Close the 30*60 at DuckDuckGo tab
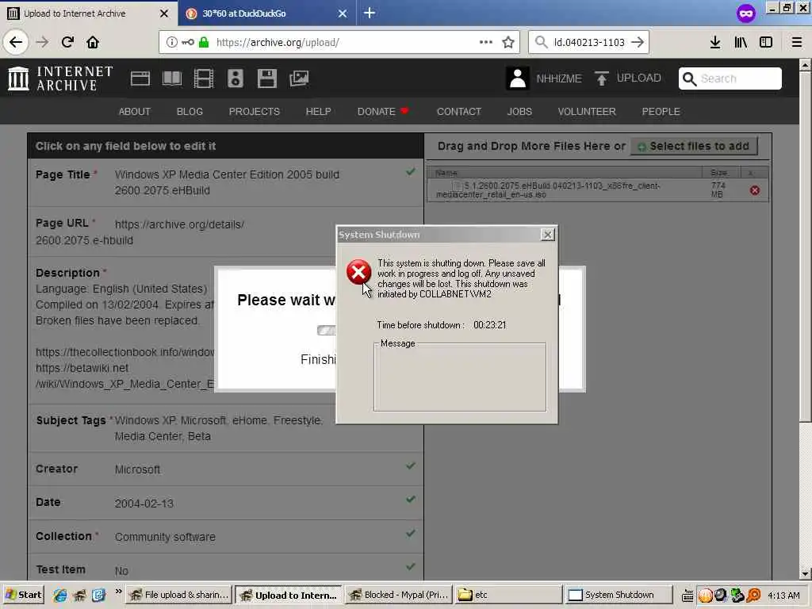Image resolution: width=812 pixels, height=609 pixels. (343, 13)
